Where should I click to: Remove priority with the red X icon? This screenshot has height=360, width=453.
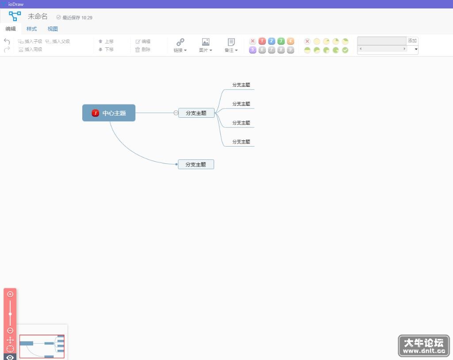253,41
